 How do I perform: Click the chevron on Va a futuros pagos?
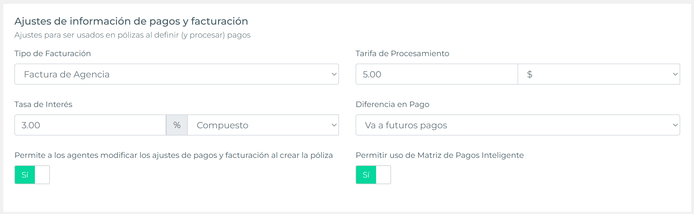675,125
